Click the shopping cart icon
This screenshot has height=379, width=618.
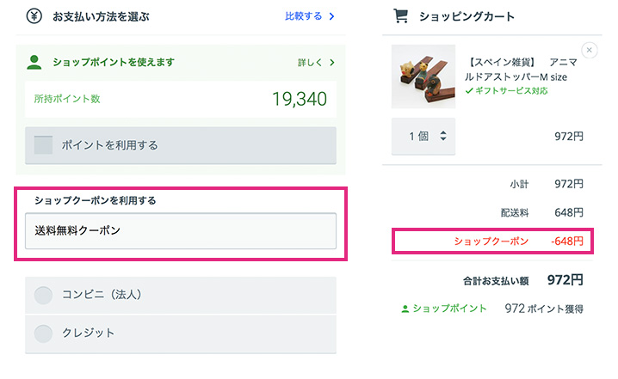pyautogui.click(x=401, y=16)
